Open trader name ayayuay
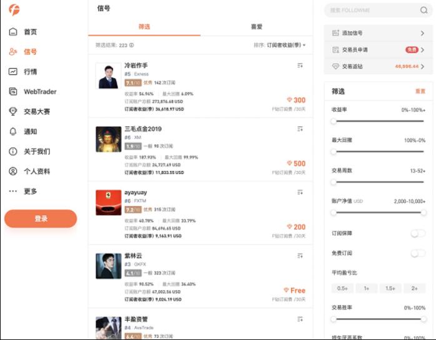 point(136,193)
